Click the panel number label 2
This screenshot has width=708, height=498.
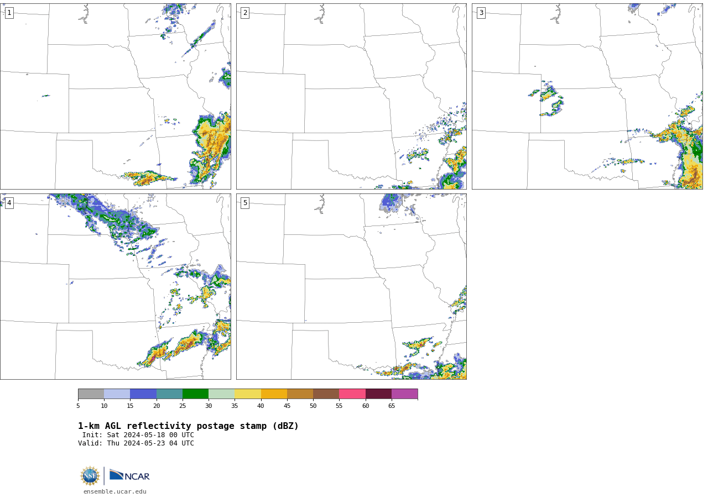coord(245,13)
